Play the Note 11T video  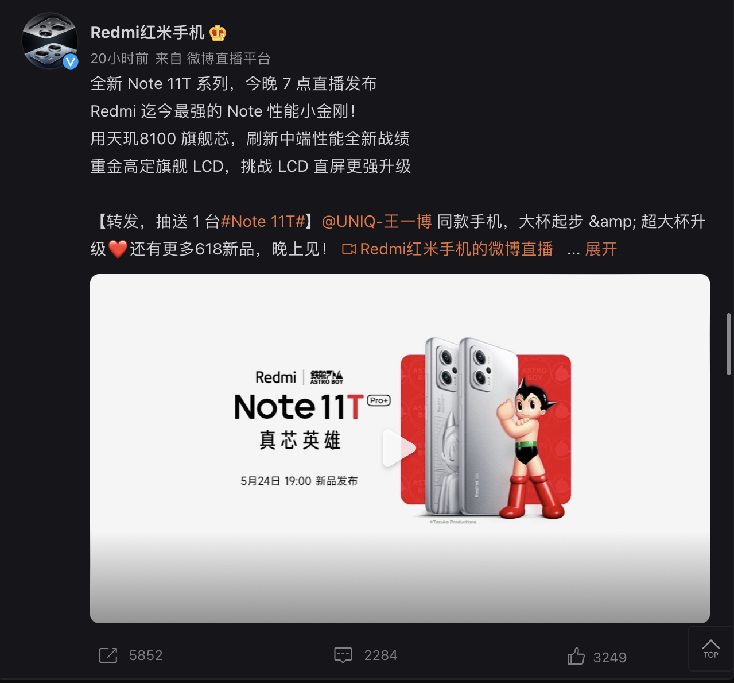coord(399,449)
